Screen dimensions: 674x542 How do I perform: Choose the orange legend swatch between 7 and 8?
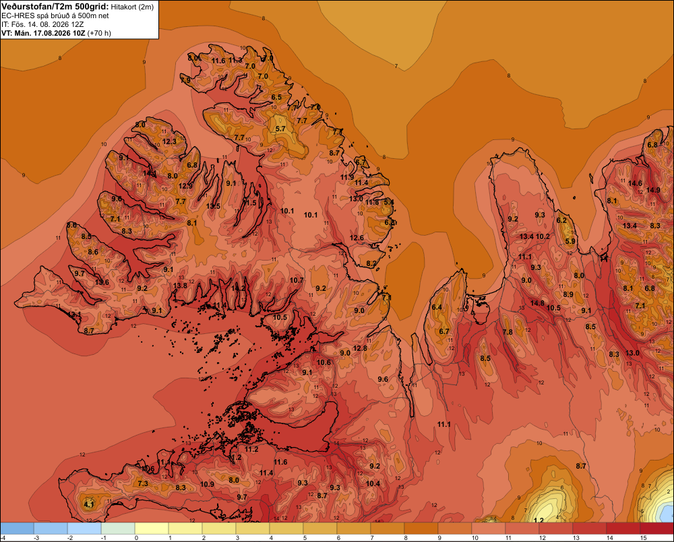click(388, 529)
